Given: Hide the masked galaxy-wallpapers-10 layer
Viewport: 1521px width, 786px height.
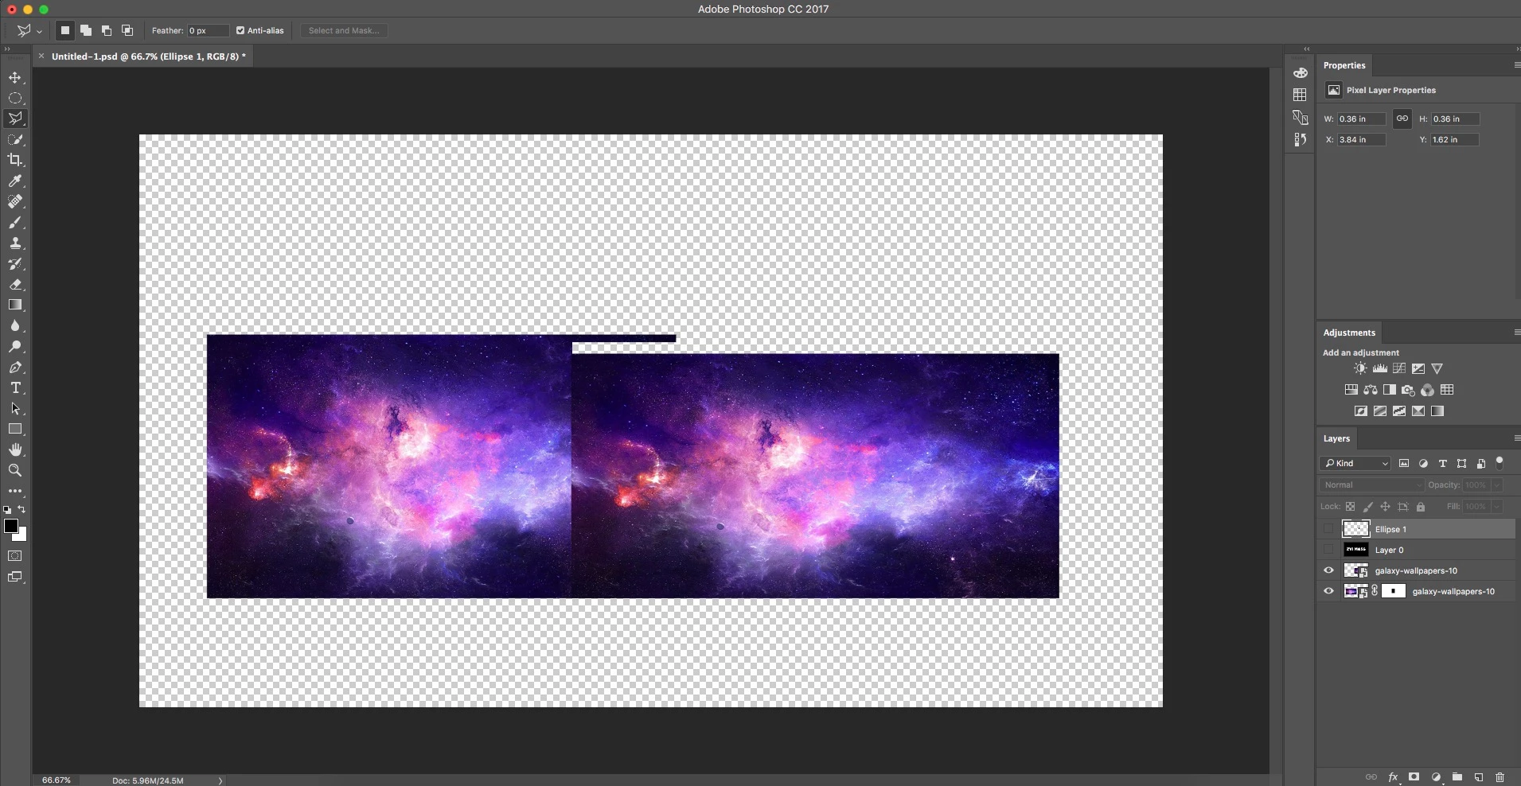Looking at the screenshot, I should pos(1328,591).
